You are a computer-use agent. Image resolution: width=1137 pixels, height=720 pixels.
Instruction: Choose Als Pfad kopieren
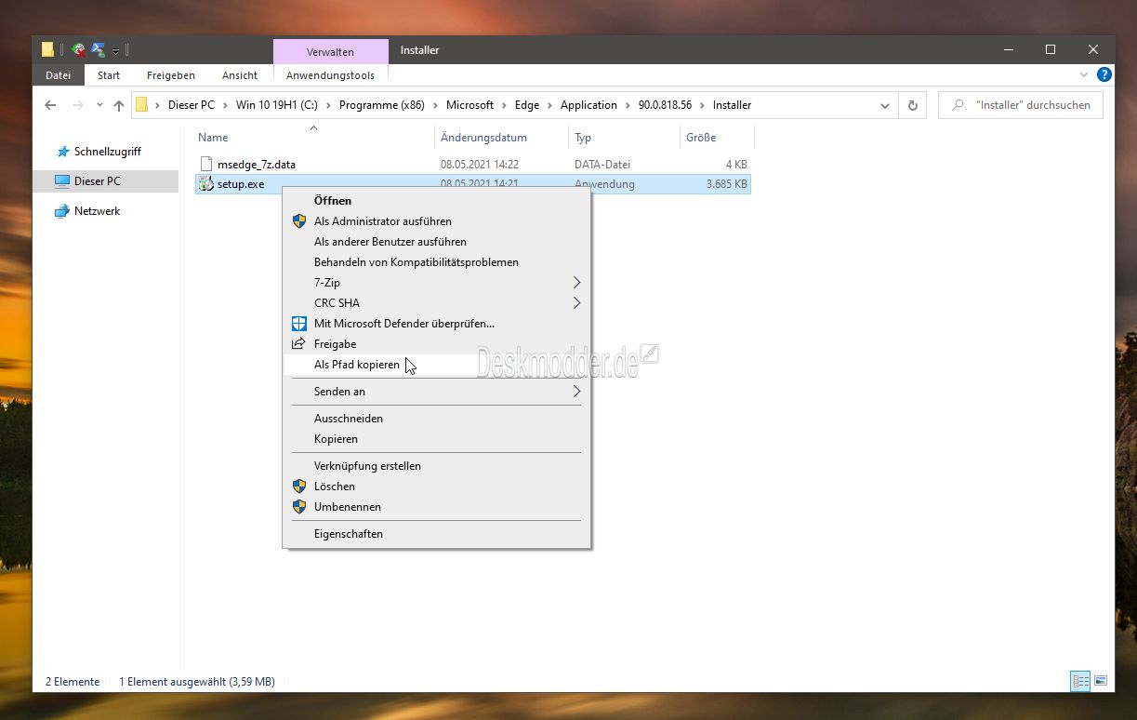436,365
